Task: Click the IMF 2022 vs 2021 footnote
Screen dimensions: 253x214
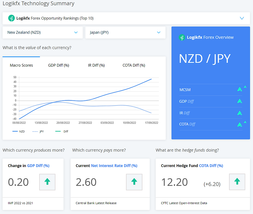Action: [x=20, y=203]
